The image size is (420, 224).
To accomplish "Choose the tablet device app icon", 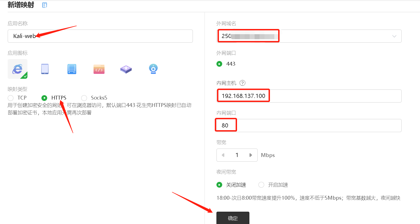I will 45,69.
